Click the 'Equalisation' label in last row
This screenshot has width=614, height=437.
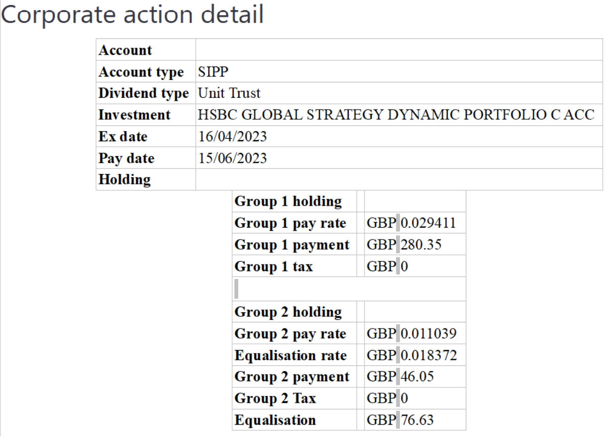click(x=275, y=420)
